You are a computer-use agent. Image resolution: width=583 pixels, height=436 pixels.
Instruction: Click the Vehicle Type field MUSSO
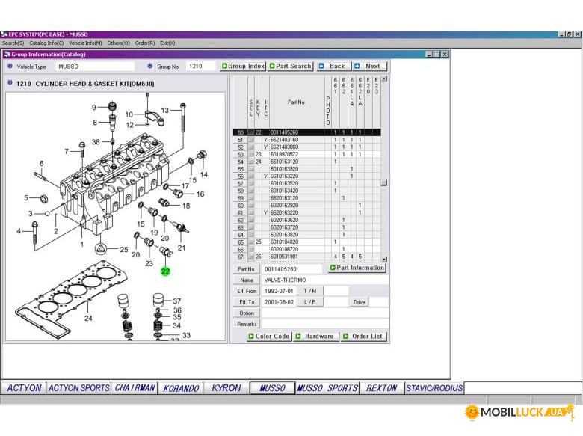95,67
